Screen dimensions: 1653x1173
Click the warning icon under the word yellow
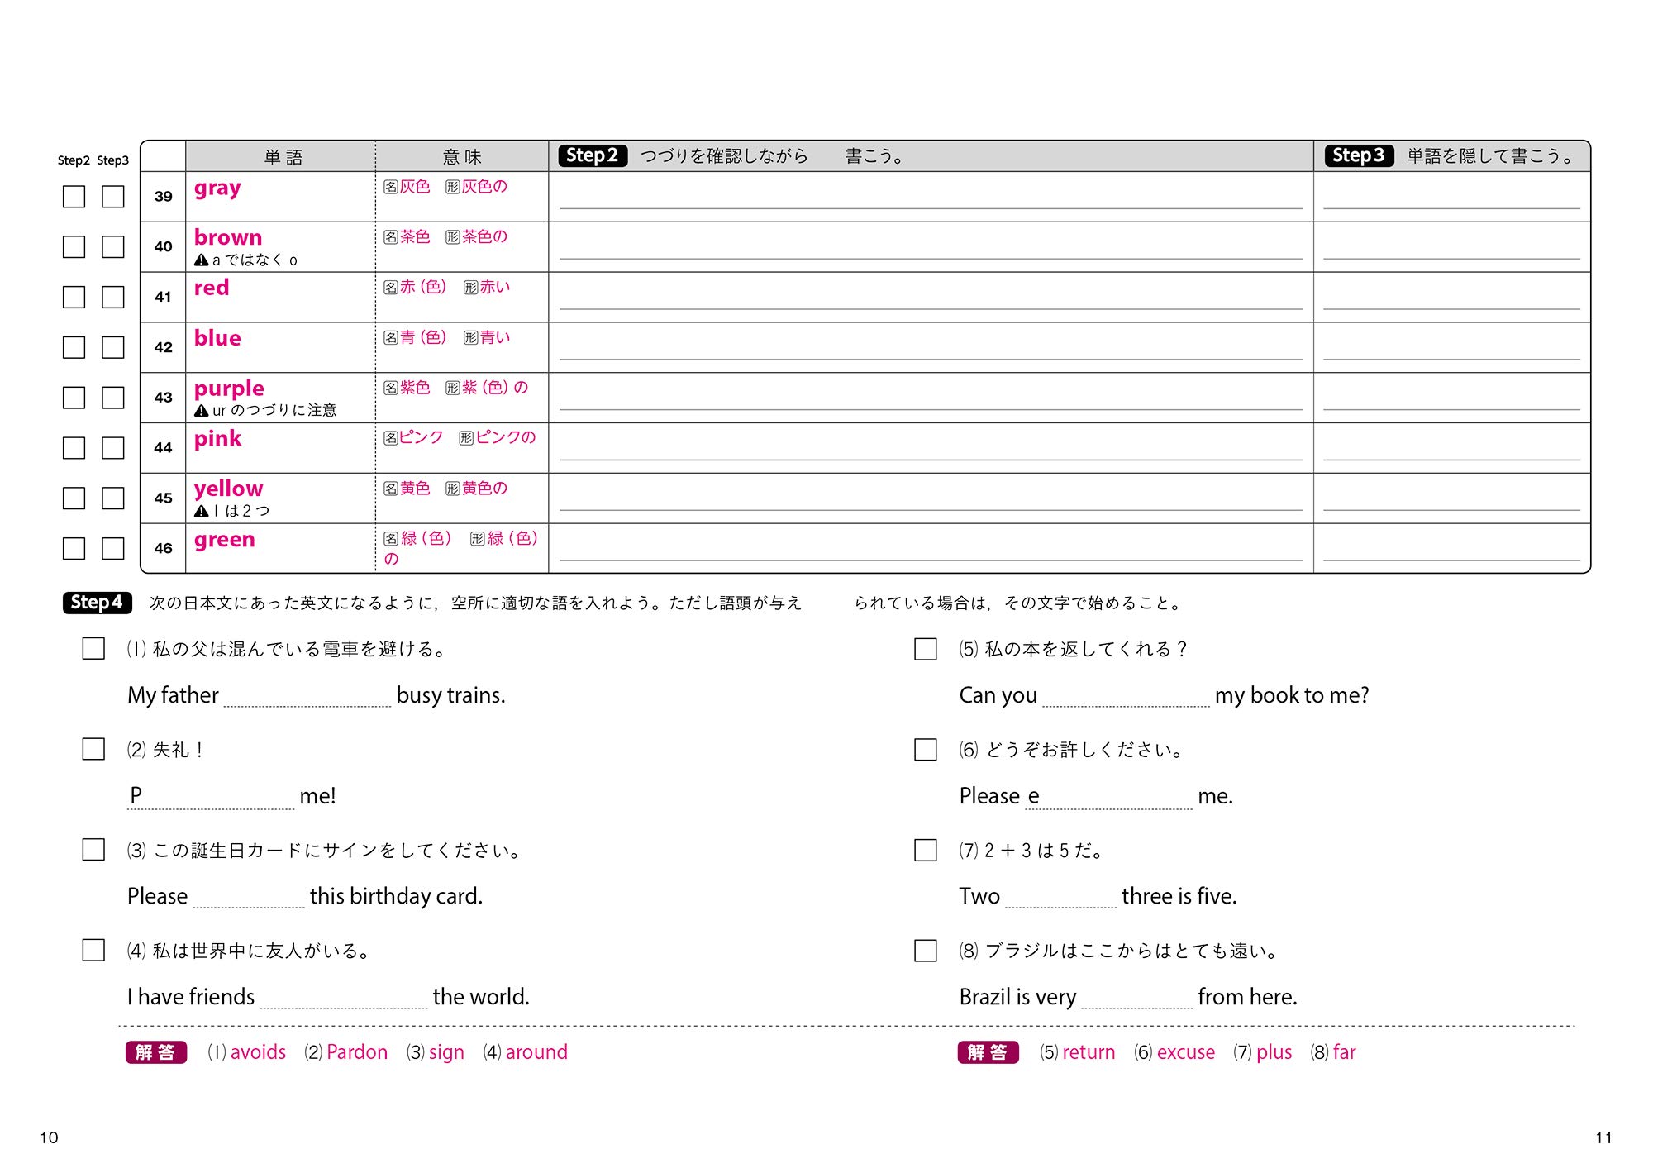pyautogui.click(x=201, y=512)
